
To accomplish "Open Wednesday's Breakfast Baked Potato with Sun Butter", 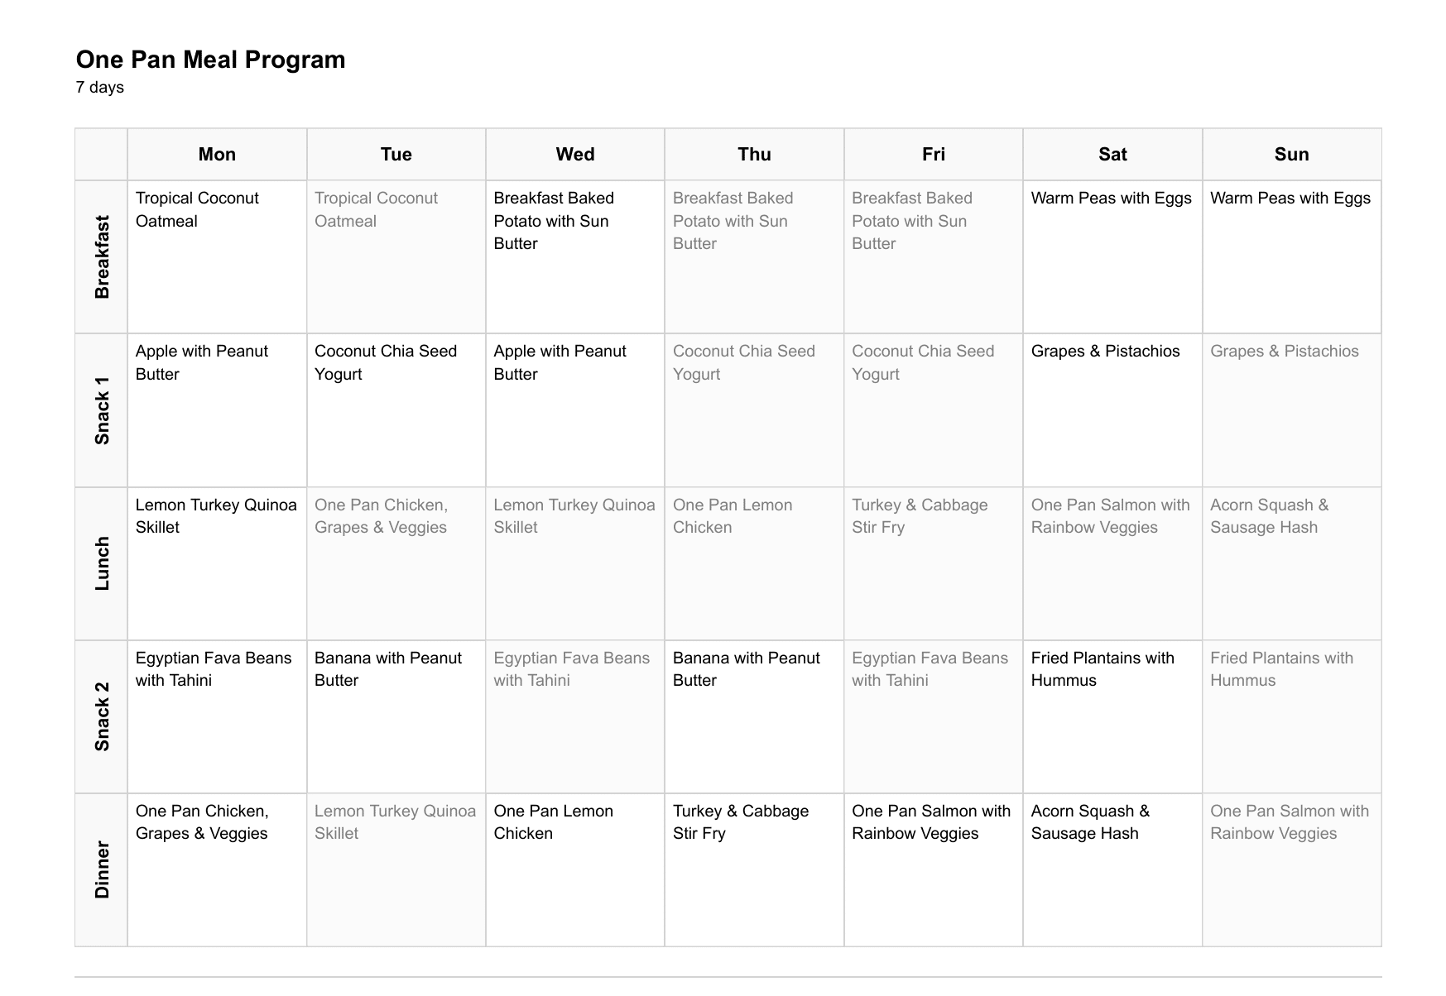I will (554, 221).
